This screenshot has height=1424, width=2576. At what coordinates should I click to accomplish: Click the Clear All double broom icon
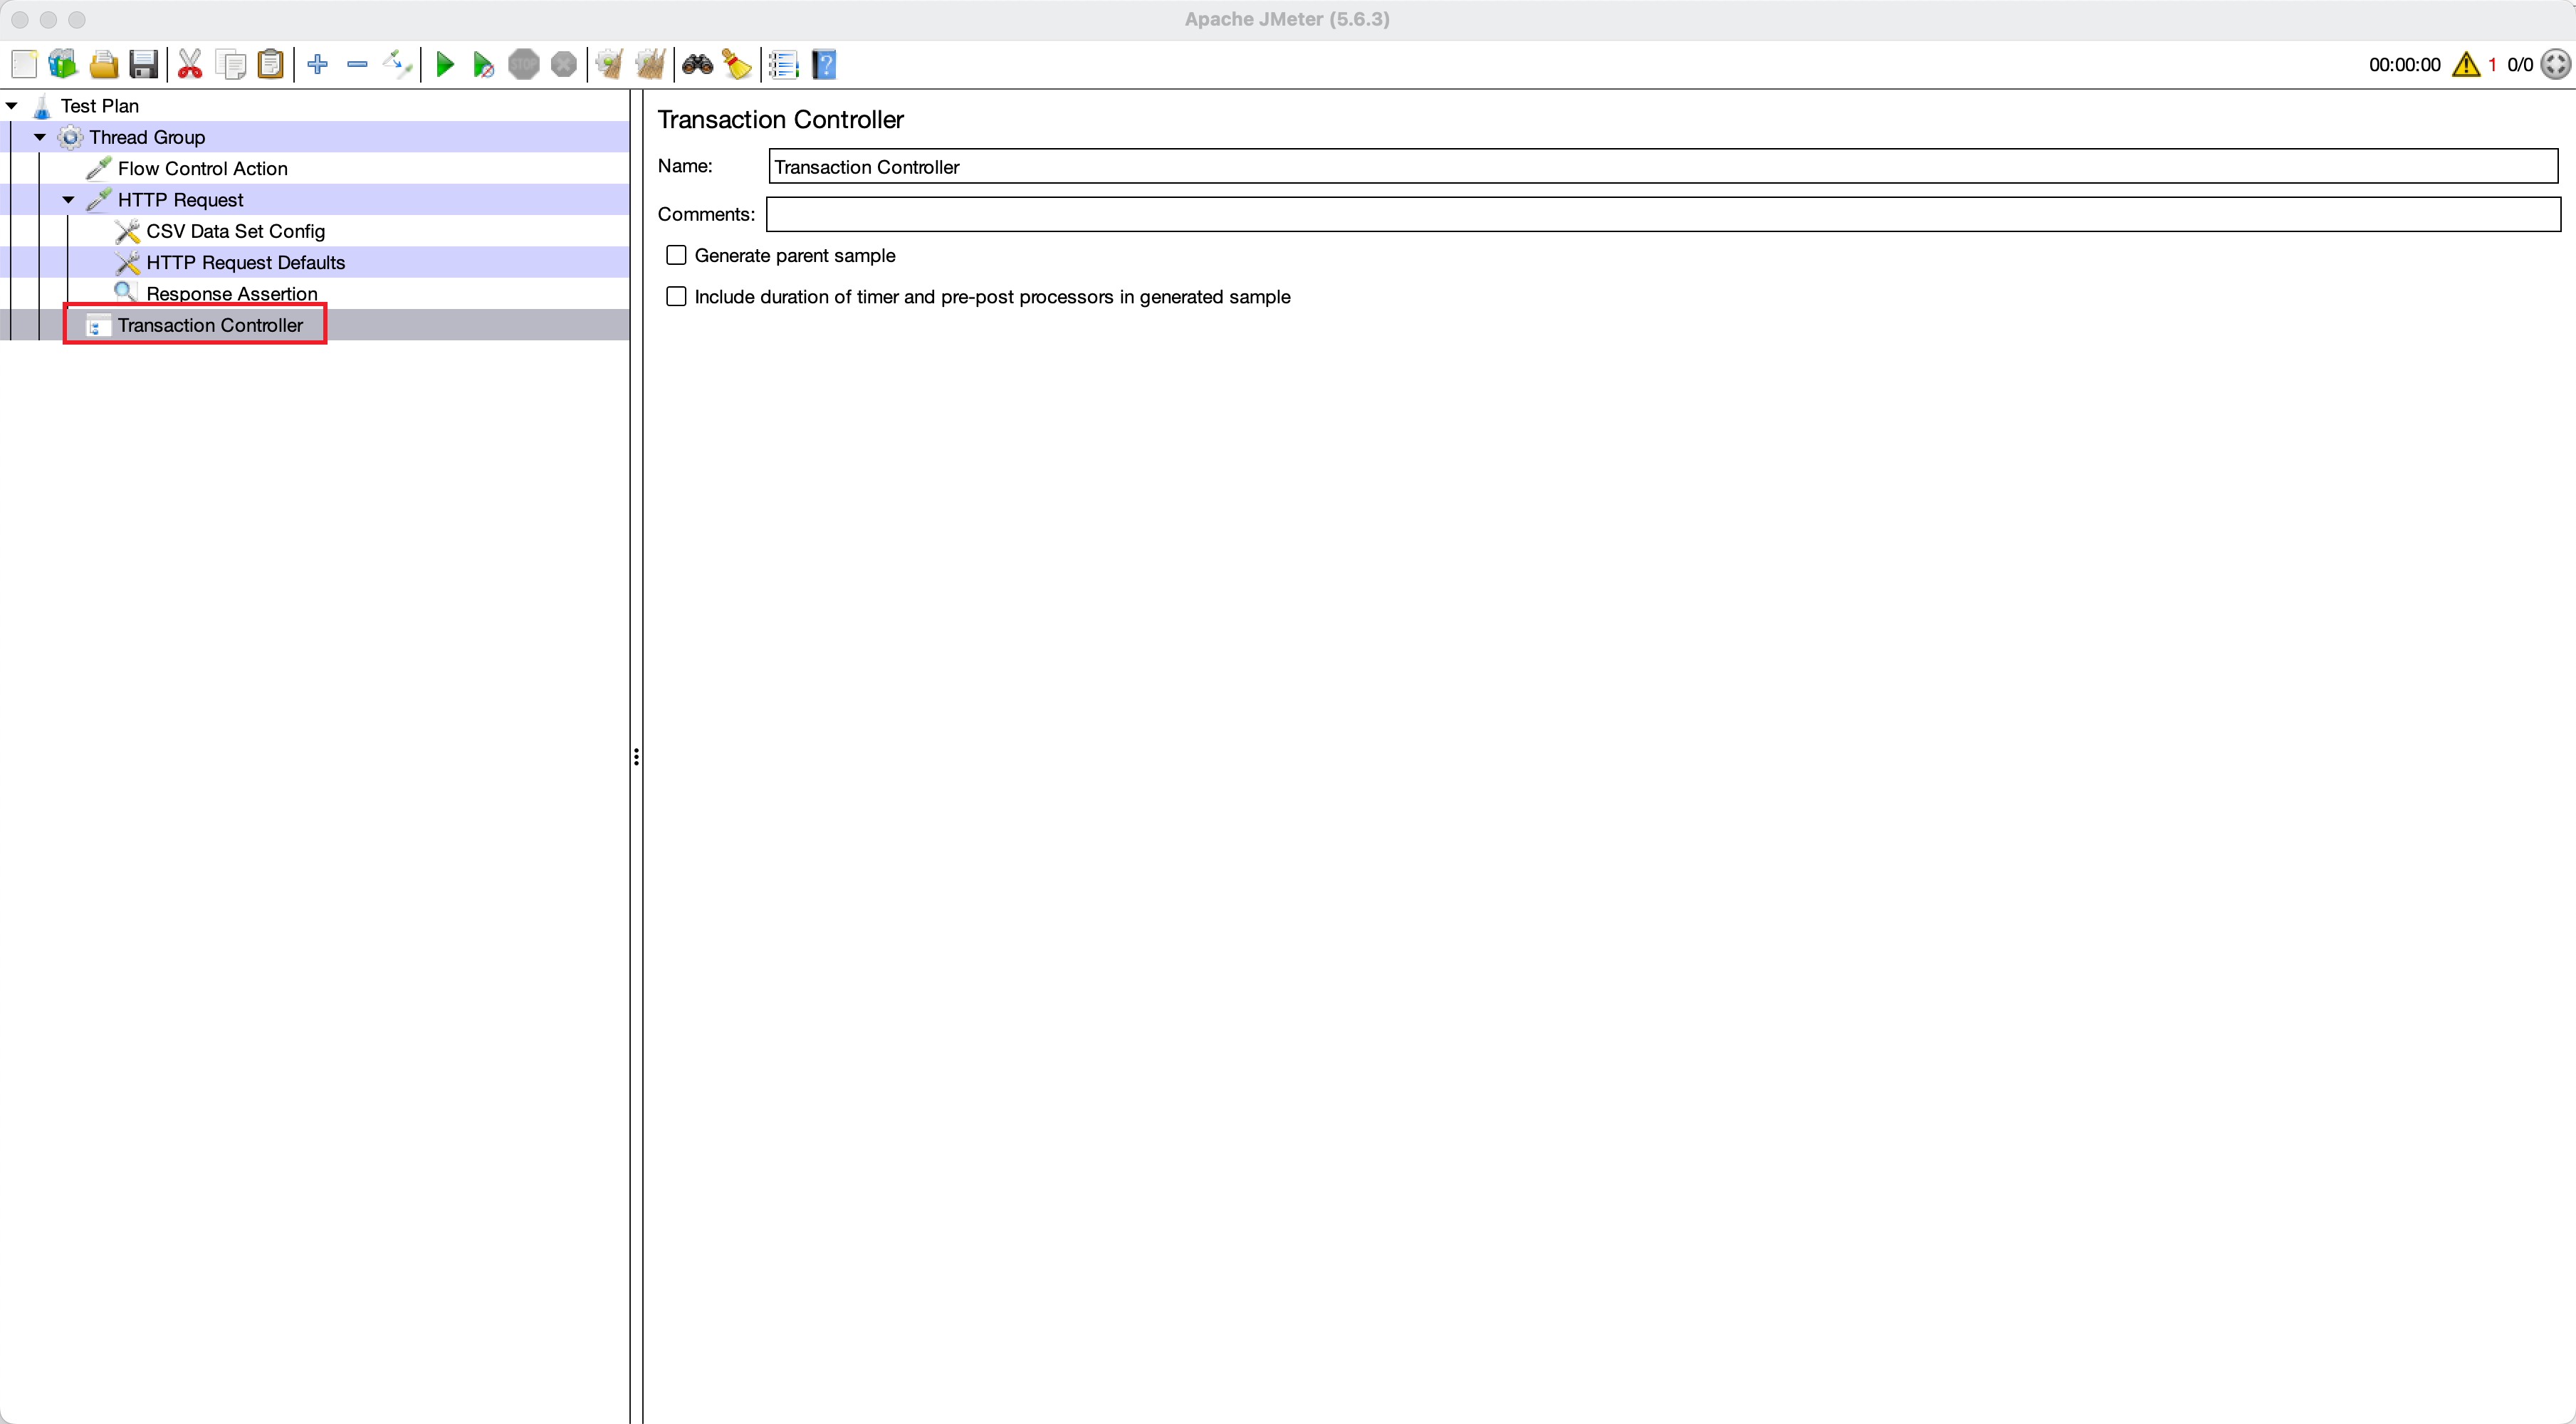click(x=650, y=65)
